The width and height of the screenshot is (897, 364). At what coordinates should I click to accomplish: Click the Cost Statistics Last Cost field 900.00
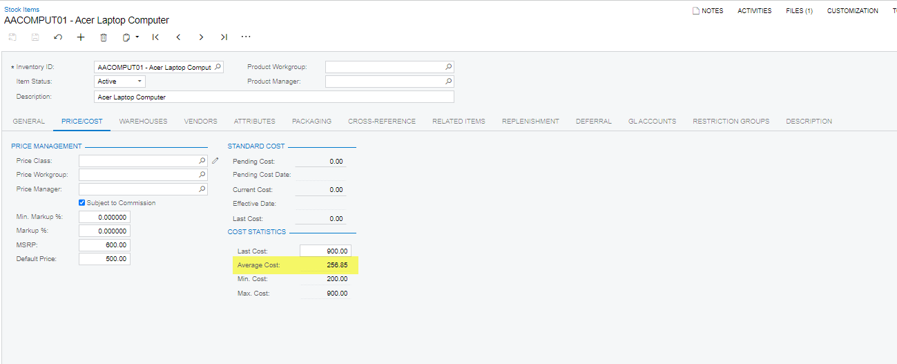point(326,251)
